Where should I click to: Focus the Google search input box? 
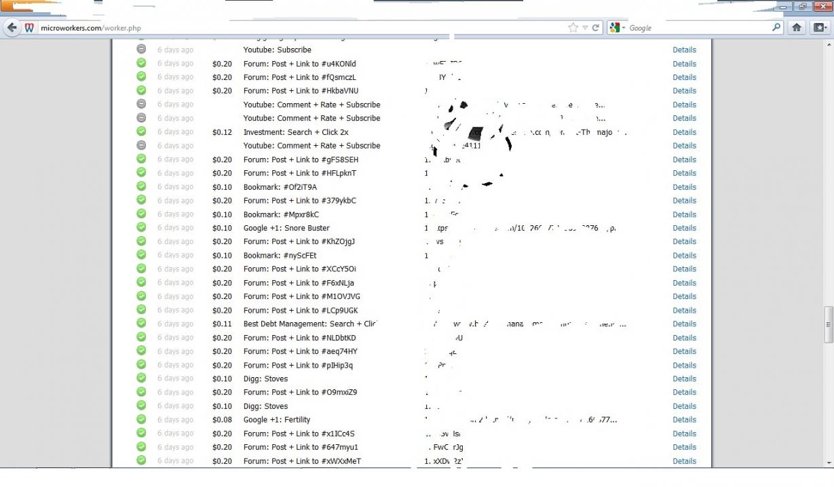pos(699,28)
